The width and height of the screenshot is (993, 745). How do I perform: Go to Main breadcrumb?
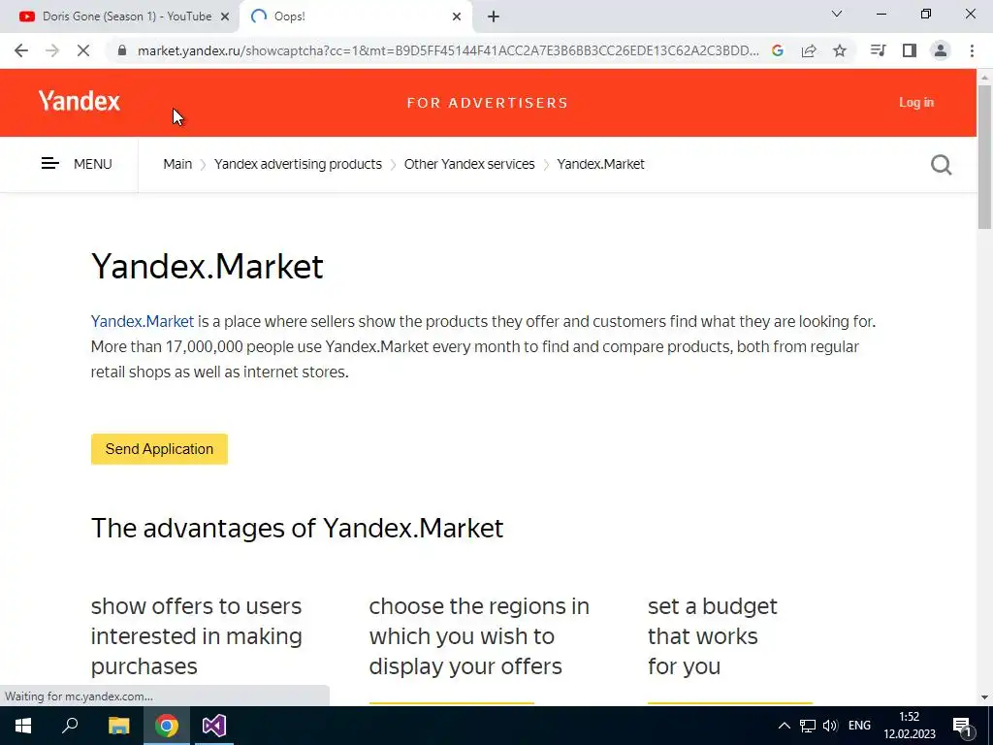coord(177,164)
